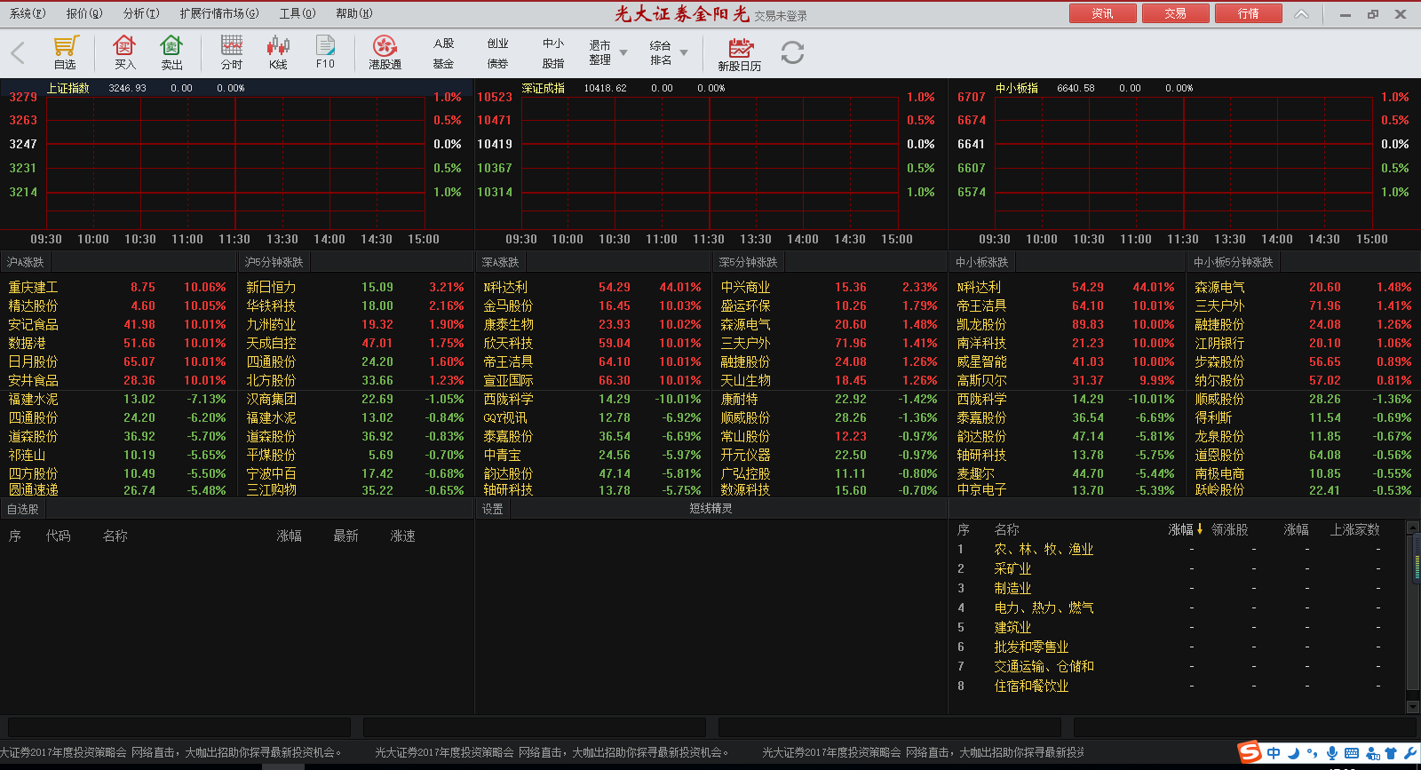The image size is (1421, 770).
Task: Click the 买入 buy icon
Action: (124, 52)
